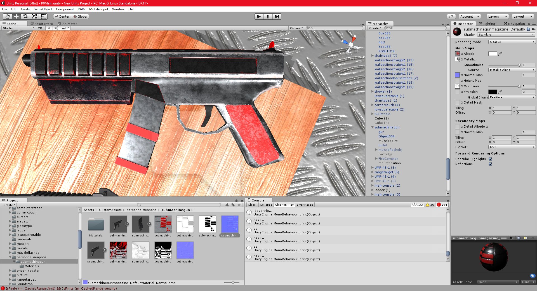Select the Rect transform tool

43,17
